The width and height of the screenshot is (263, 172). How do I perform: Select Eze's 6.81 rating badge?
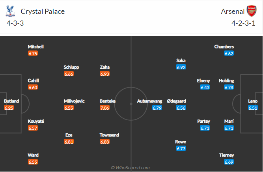tap(69, 142)
